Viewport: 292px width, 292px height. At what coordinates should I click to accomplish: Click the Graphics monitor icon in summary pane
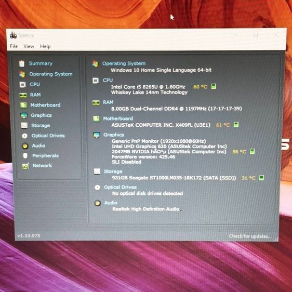tap(97, 135)
